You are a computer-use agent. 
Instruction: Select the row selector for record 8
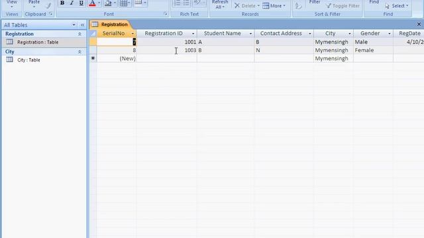tap(93, 50)
